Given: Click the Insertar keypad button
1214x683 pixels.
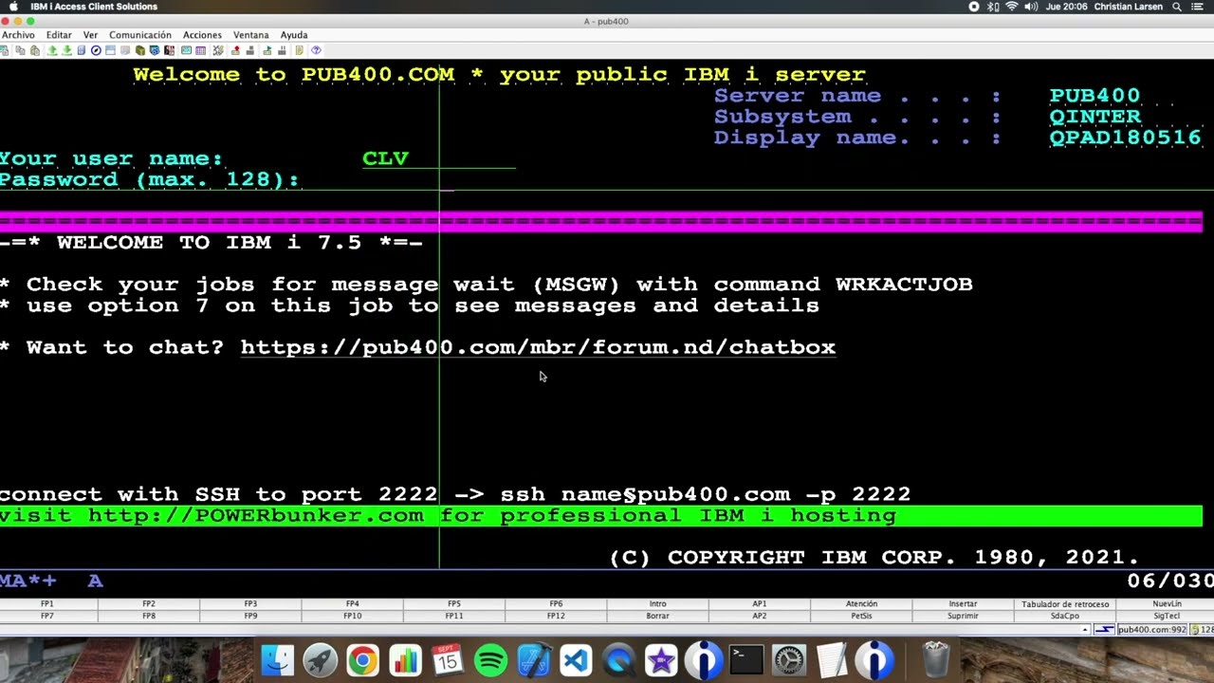Looking at the screenshot, I should [963, 603].
